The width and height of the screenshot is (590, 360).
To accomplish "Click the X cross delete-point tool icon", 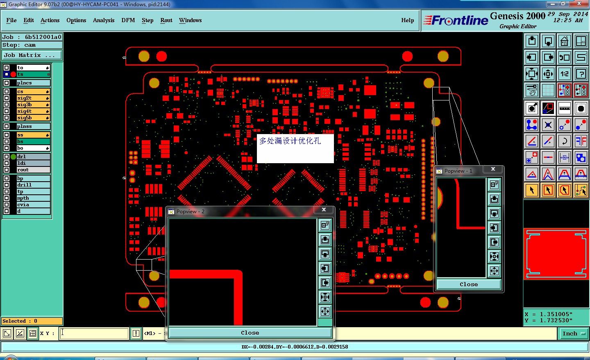I will [548, 125].
